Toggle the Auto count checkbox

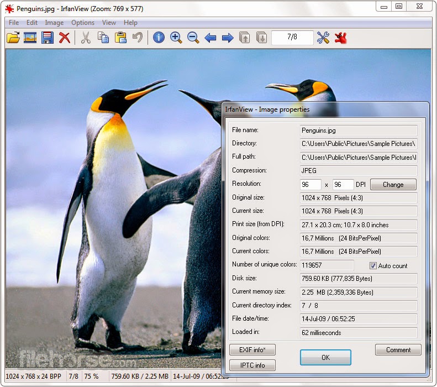[x=373, y=266]
